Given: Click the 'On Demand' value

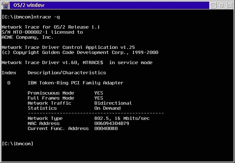Looking at the screenshot, I should [107, 108].
